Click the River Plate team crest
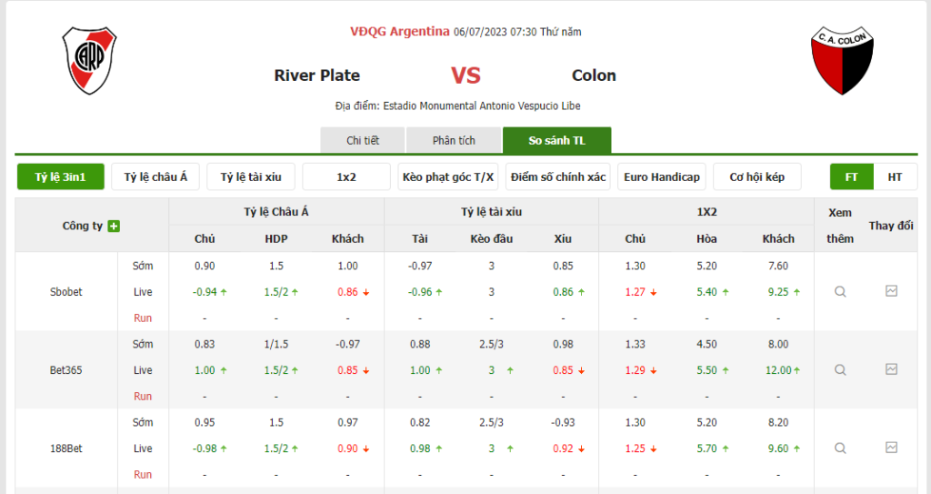 pos(89,61)
